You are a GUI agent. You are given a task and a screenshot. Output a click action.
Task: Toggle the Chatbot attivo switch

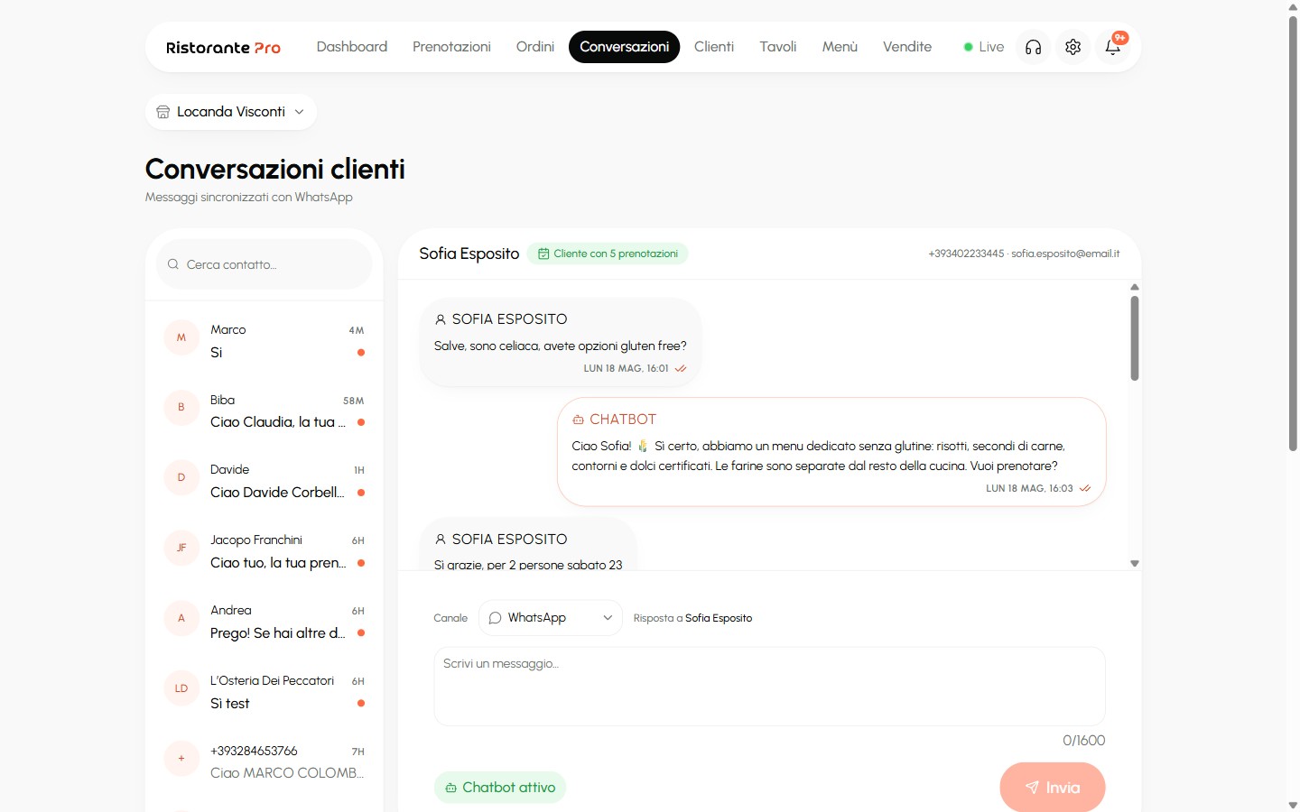tap(500, 788)
